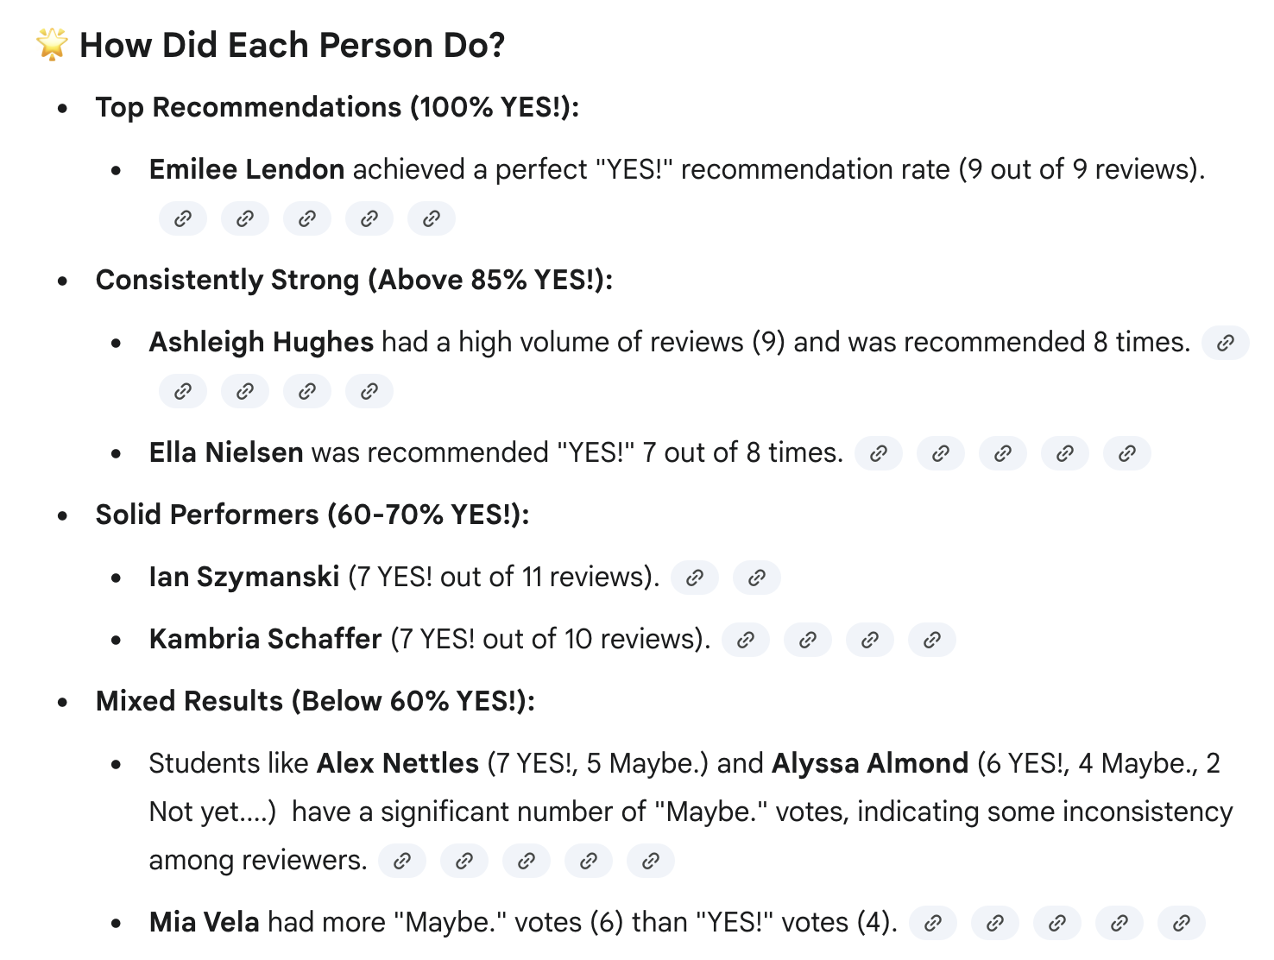Open first source link after Mia Vela sentence
1274x960 pixels.
[x=933, y=923]
